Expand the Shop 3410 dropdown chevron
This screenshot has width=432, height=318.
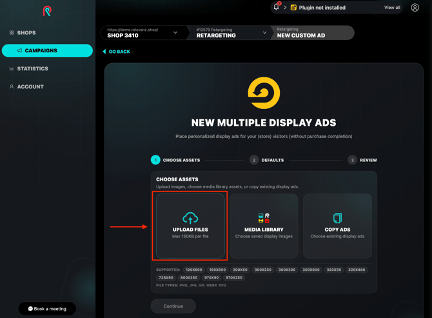click(175, 32)
